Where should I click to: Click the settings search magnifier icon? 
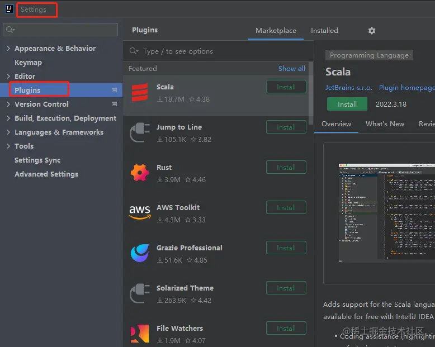10,30
